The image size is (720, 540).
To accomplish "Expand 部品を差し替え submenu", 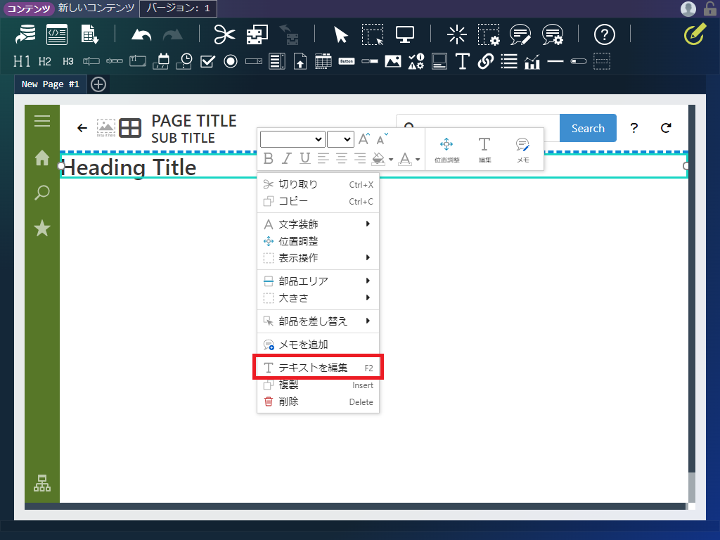I will pos(319,321).
